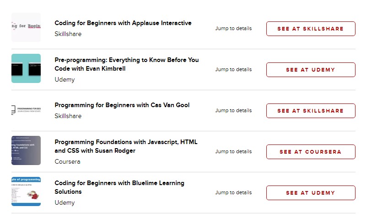This screenshot has width=366, height=217.
Task: Jump to details for Susan Rodger course
Action: [233, 151]
